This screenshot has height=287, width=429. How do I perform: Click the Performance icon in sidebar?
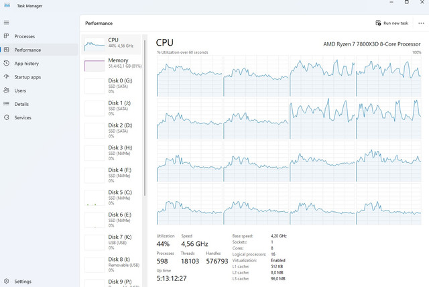tap(7, 50)
